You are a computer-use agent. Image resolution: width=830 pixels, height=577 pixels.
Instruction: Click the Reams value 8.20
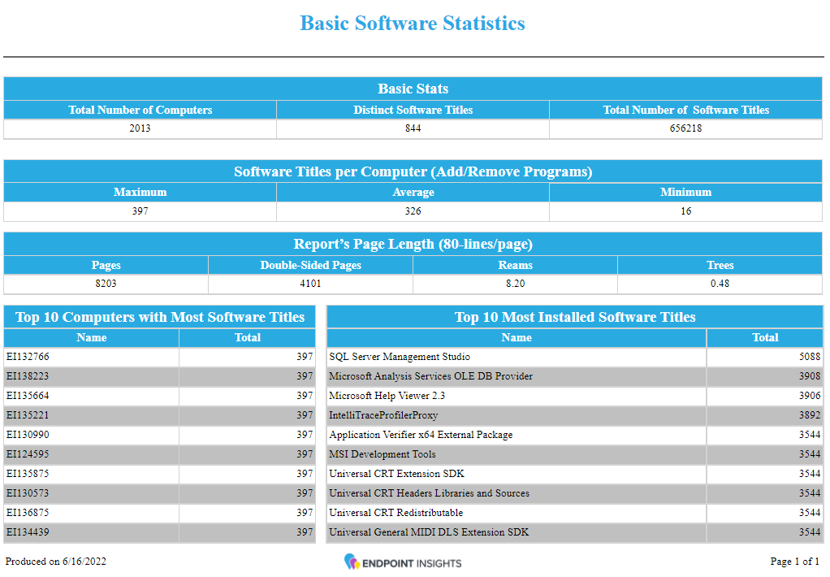[x=515, y=283]
